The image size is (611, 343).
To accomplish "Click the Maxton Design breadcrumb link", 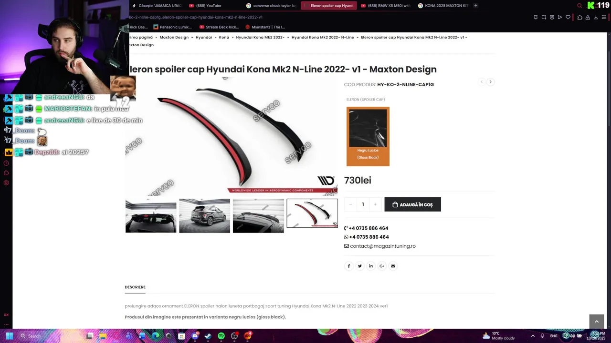I will [x=174, y=37].
